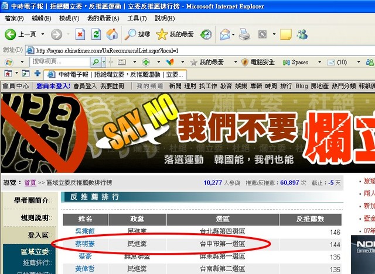375x274 pixels.
Task: Open the 檢視(V) menu
Action: (x=69, y=18)
